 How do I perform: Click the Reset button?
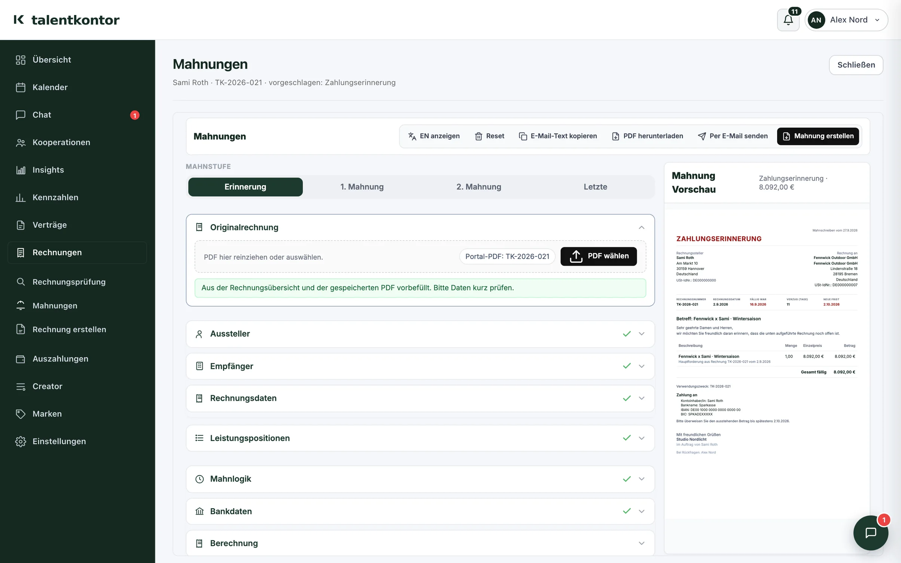[489, 136]
